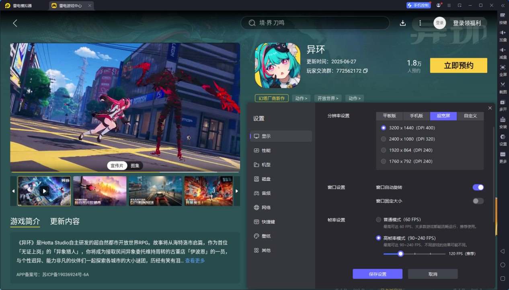Expand the 开放世界 tag
Image resolution: width=509 pixels, height=290 pixels.
pyautogui.click(x=327, y=98)
